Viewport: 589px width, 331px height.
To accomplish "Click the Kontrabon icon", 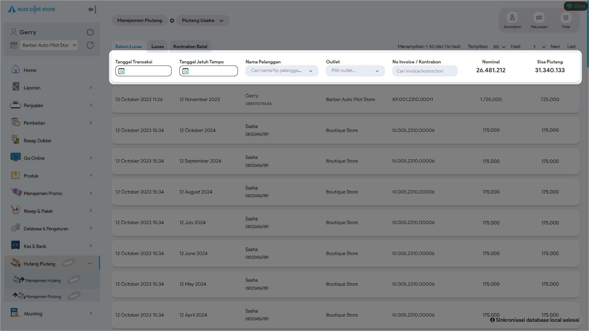I will click(512, 18).
